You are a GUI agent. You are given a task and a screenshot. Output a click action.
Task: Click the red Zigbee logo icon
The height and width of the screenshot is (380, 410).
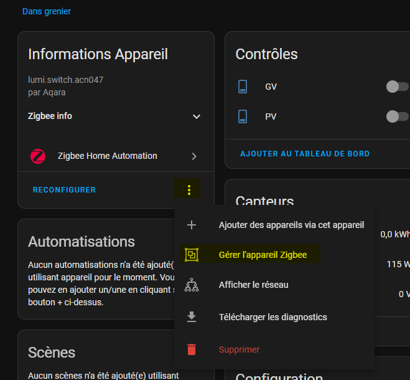pos(38,156)
